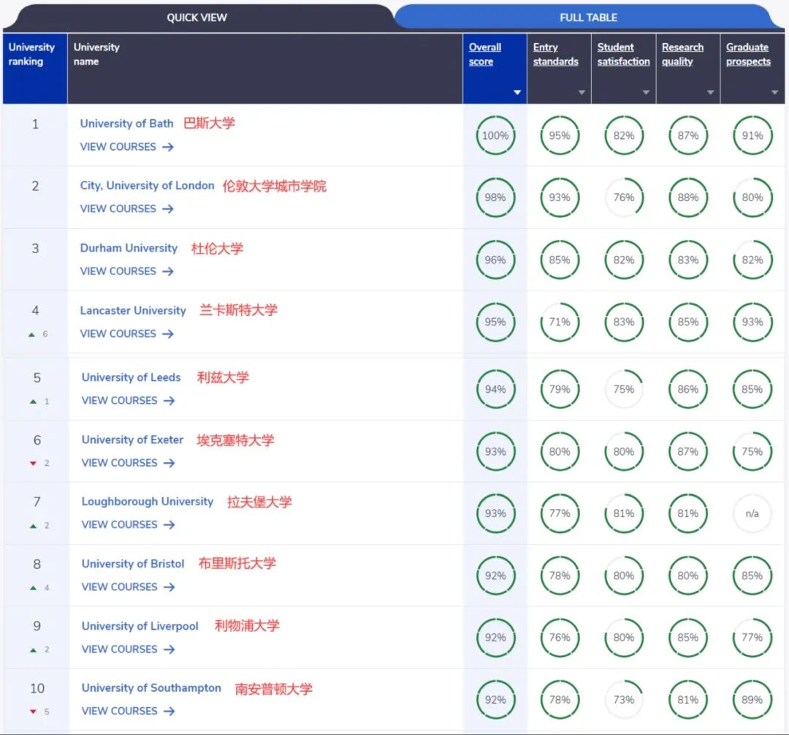Open the University of Southampton link
789x735 pixels.
(151, 688)
